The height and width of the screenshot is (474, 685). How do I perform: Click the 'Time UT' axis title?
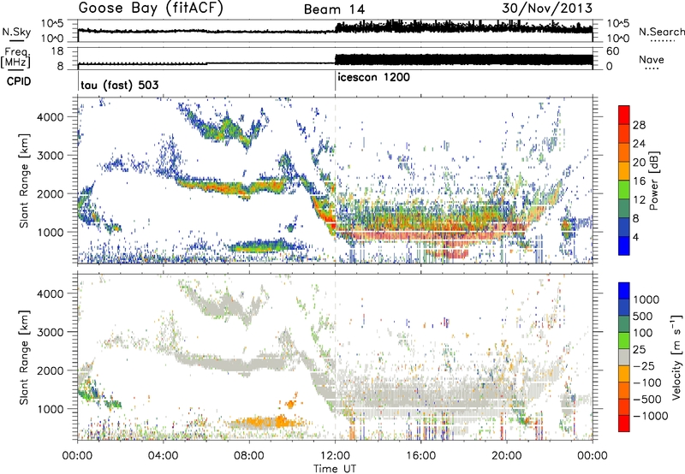click(335, 469)
